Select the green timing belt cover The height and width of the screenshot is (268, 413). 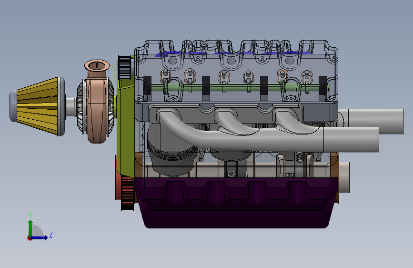(x=126, y=119)
